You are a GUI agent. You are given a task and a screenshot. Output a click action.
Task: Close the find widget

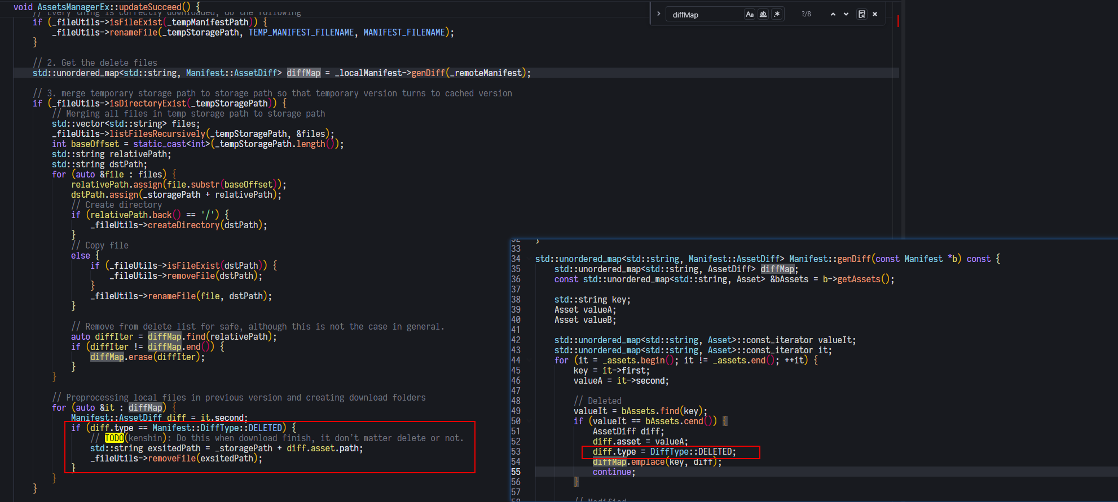click(875, 14)
